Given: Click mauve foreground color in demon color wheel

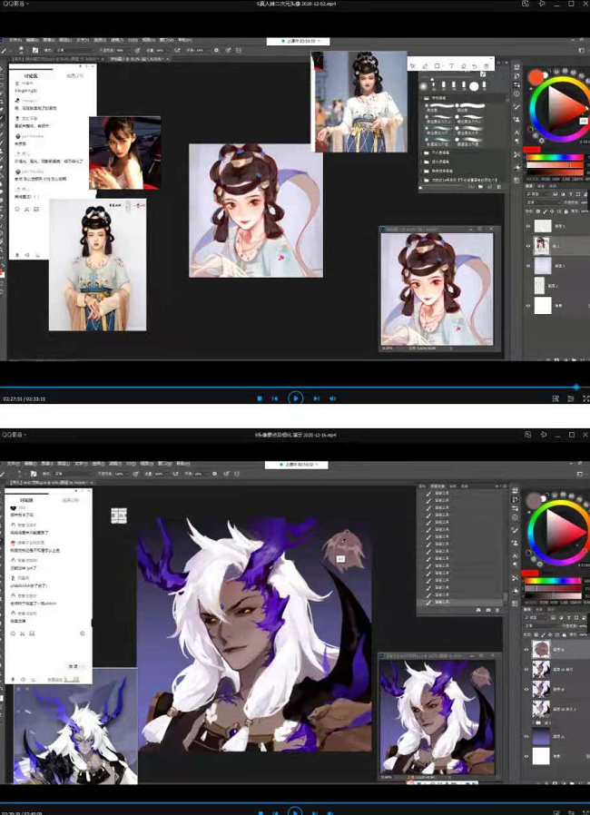Looking at the screenshot, I should pos(534,501).
